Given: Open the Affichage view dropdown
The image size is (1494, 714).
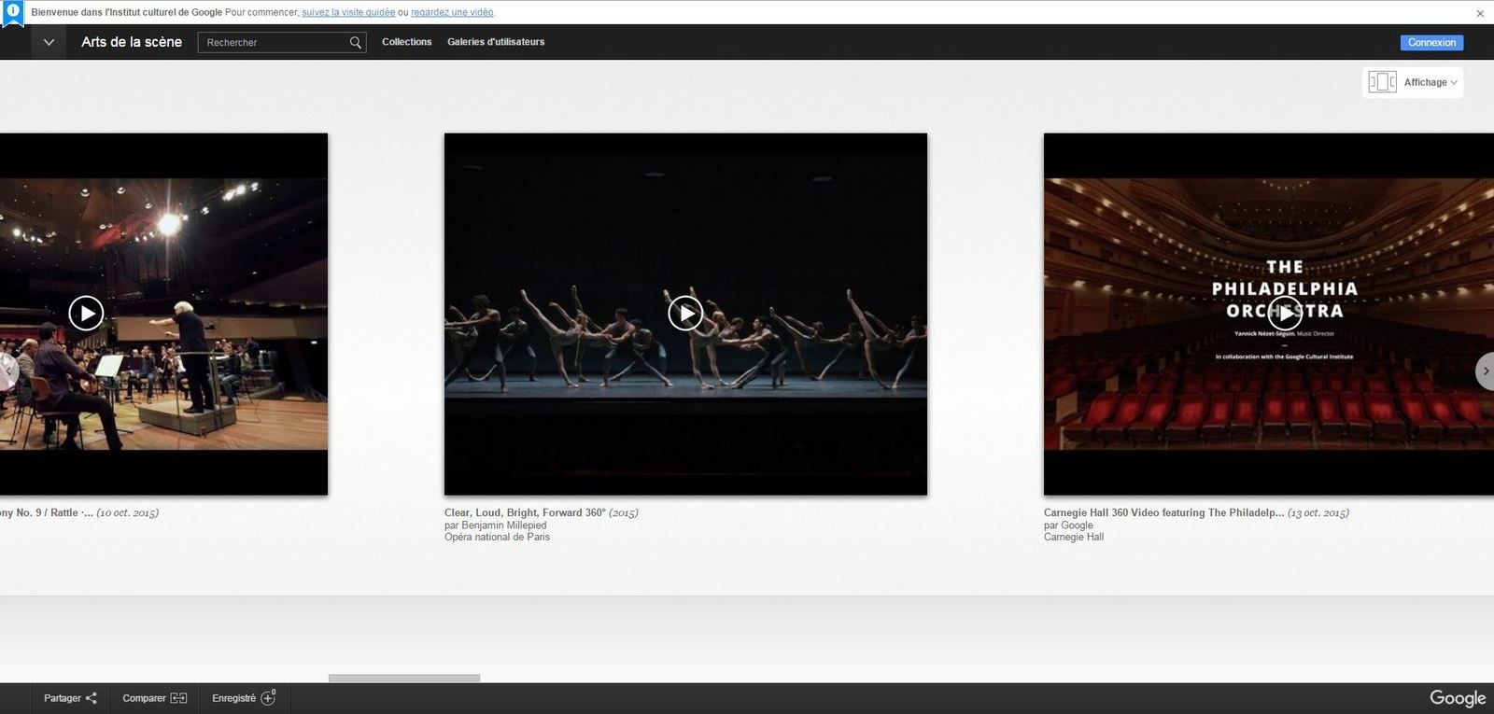Looking at the screenshot, I should (1431, 82).
